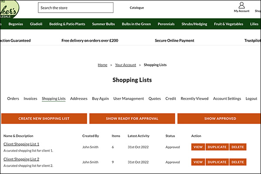
Task: Select Bedding & Patio Plants category
Action: pyautogui.click(x=67, y=24)
